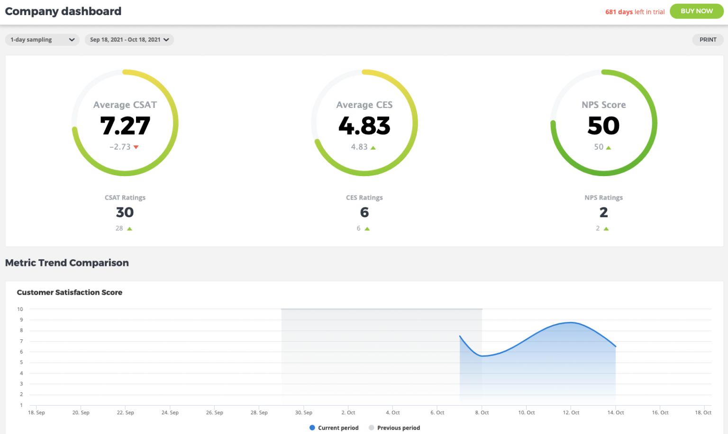Select the Company dashboard heading
This screenshot has height=434, width=728.
click(63, 11)
